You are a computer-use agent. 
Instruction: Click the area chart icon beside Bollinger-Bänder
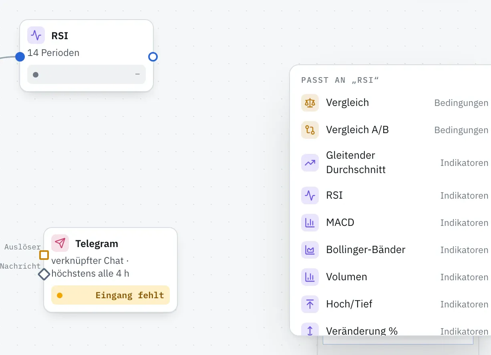pos(310,250)
